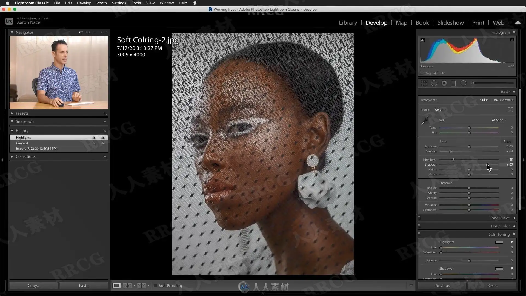Viewport: 526px width, 296px height.
Task: Open the Print module
Action: pyautogui.click(x=478, y=23)
